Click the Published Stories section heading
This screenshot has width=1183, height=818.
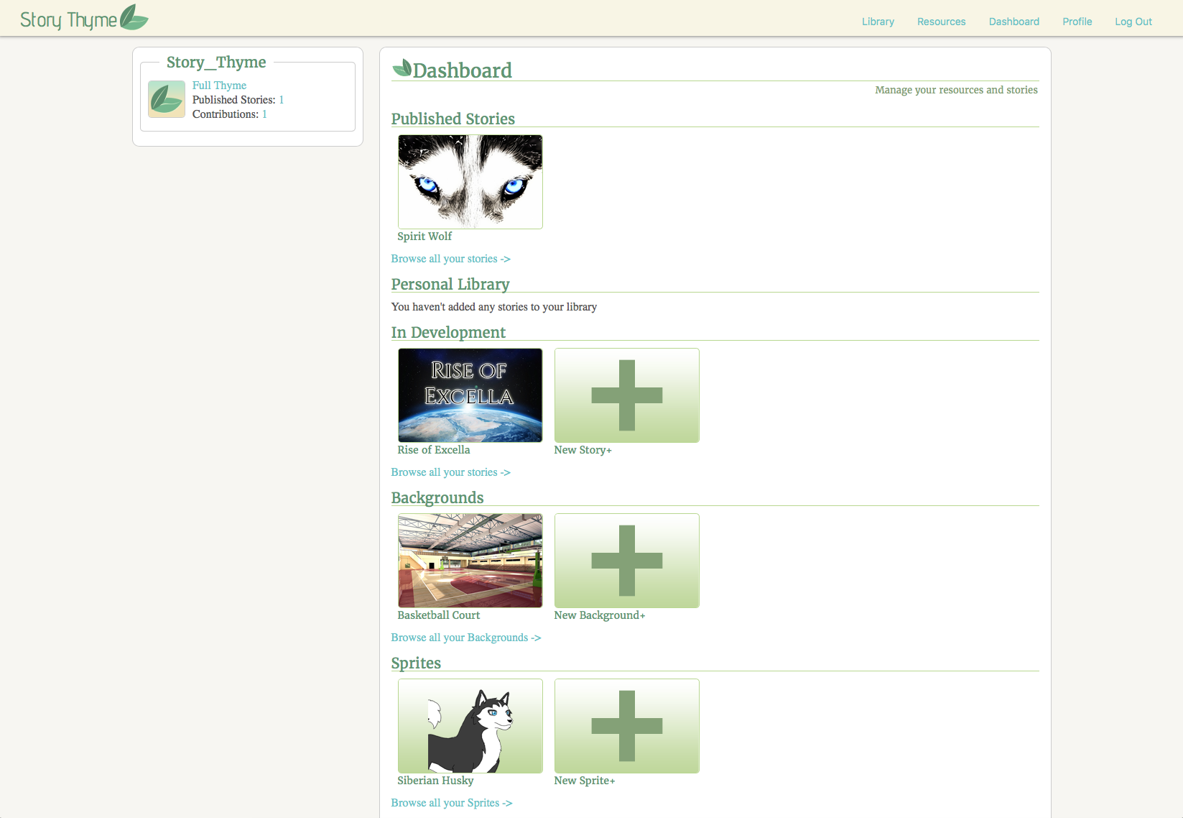(453, 119)
